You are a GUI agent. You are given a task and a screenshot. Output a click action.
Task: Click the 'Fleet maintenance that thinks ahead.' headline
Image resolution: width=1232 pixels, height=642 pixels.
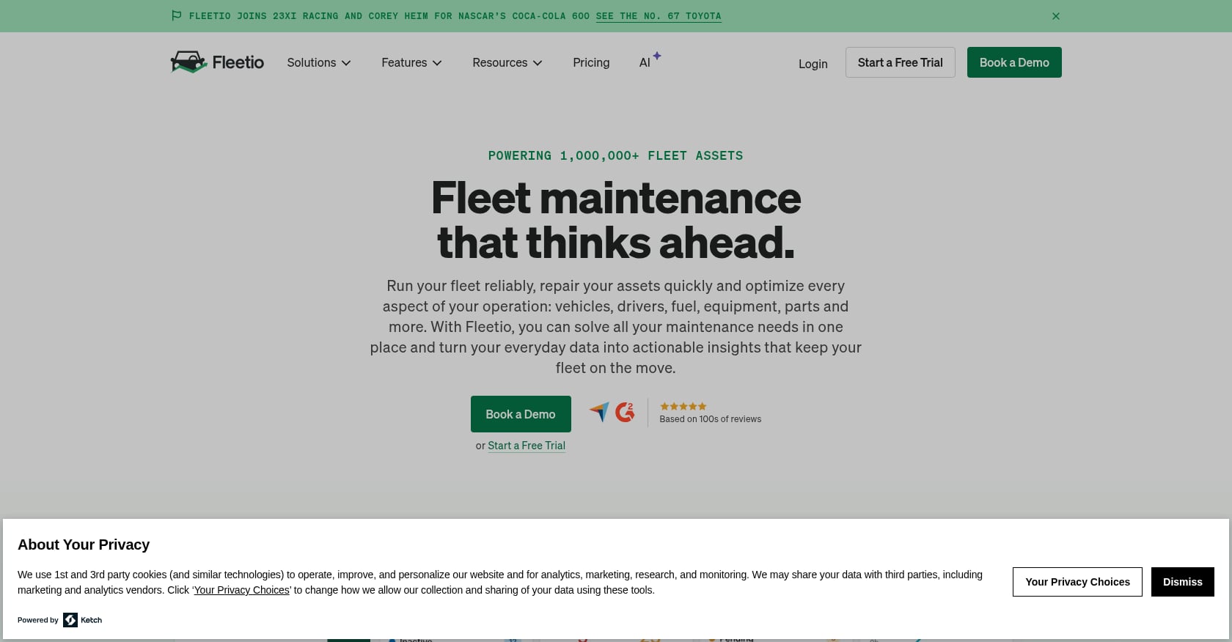click(x=616, y=220)
